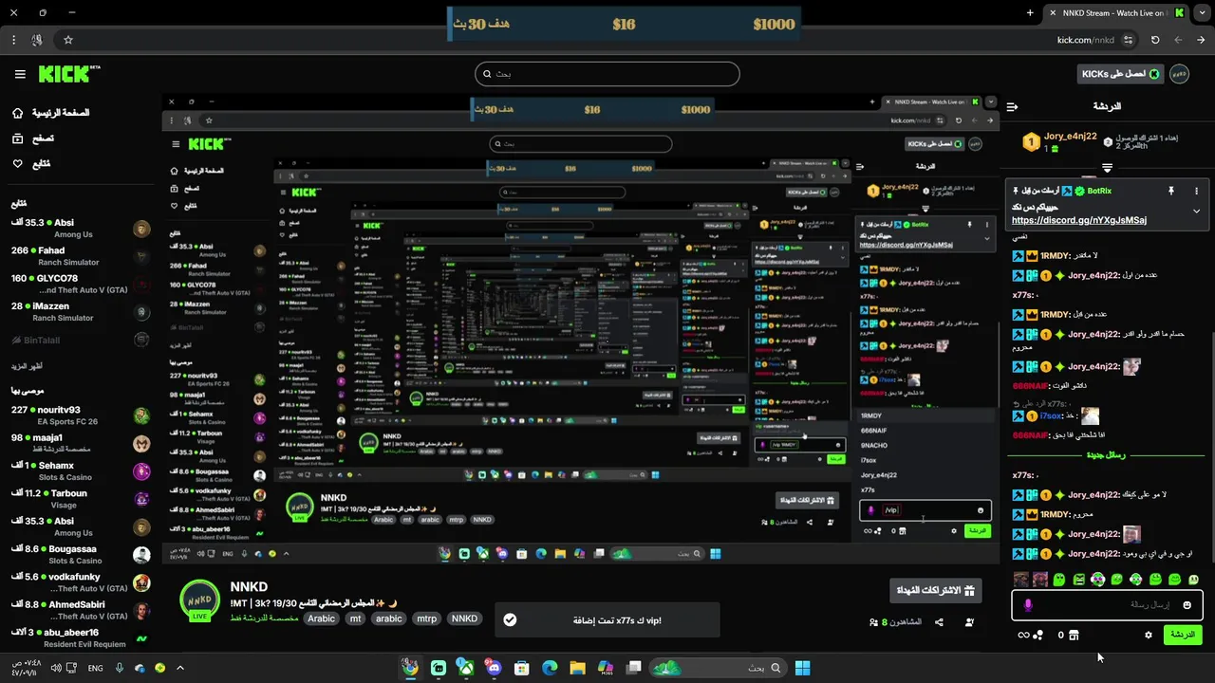This screenshot has width=1215, height=683.
Task: Click Jory_e4nj22 username in top gifter banner
Action: pos(1071,137)
